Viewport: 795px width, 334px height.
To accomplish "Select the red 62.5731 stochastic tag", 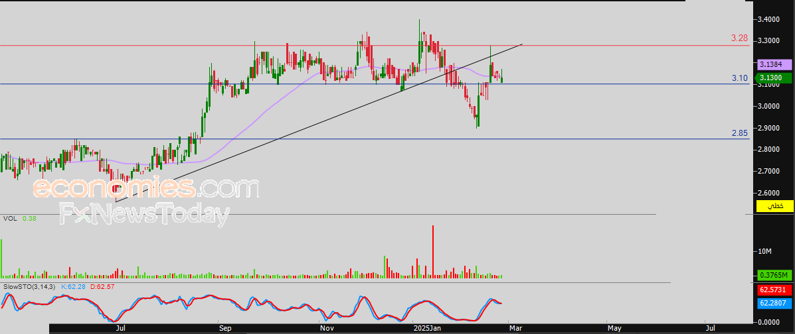I will [x=774, y=291].
